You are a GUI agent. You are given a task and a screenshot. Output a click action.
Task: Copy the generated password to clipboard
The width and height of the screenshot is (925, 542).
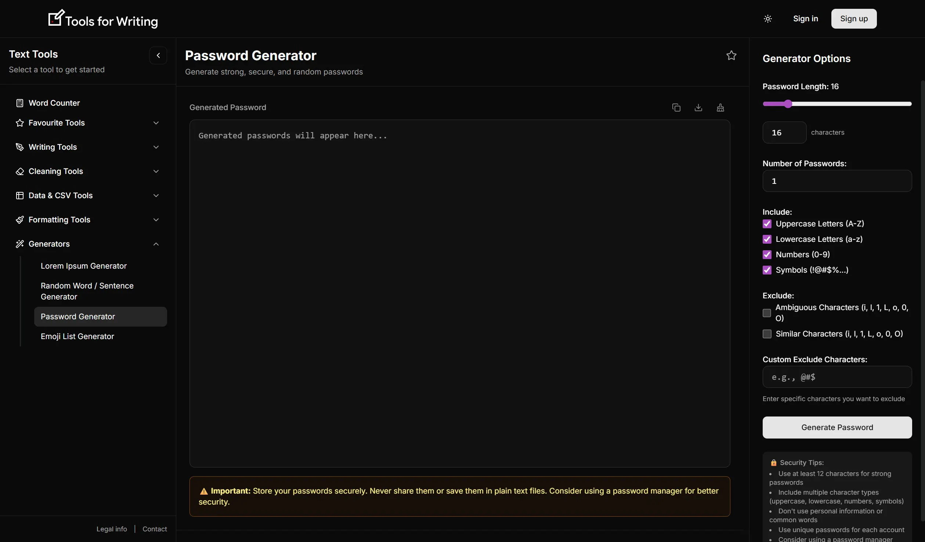point(676,108)
